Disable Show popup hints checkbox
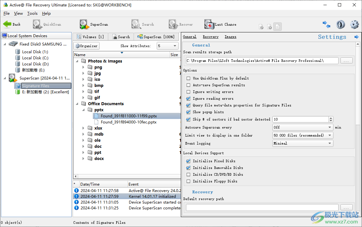Image resolution: width=362 pixels, height=227 pixels. [x=189, y=112]
